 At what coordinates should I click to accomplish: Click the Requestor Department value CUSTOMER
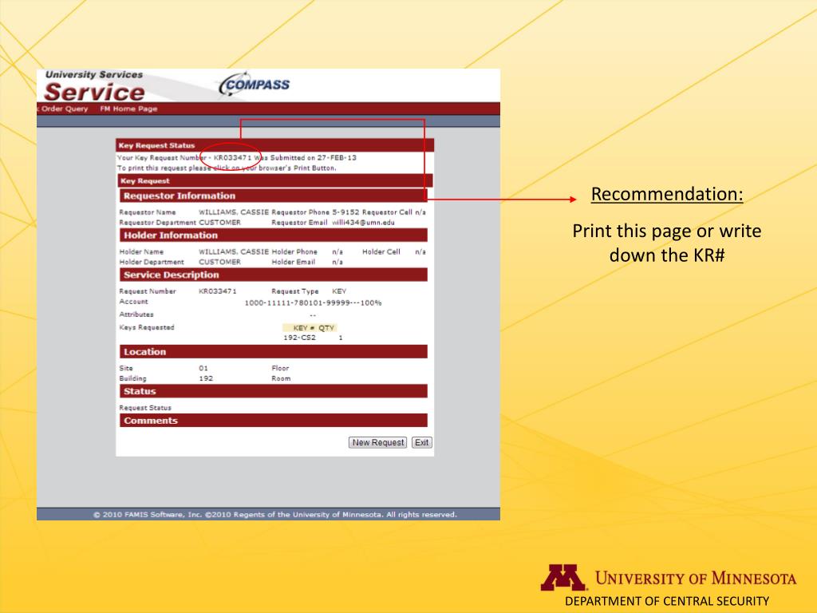pyautogui.click(x=219, y=223)
